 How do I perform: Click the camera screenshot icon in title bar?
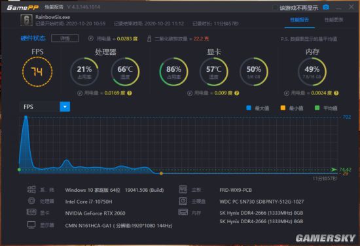pyautogui.click(x=326, y=7)
